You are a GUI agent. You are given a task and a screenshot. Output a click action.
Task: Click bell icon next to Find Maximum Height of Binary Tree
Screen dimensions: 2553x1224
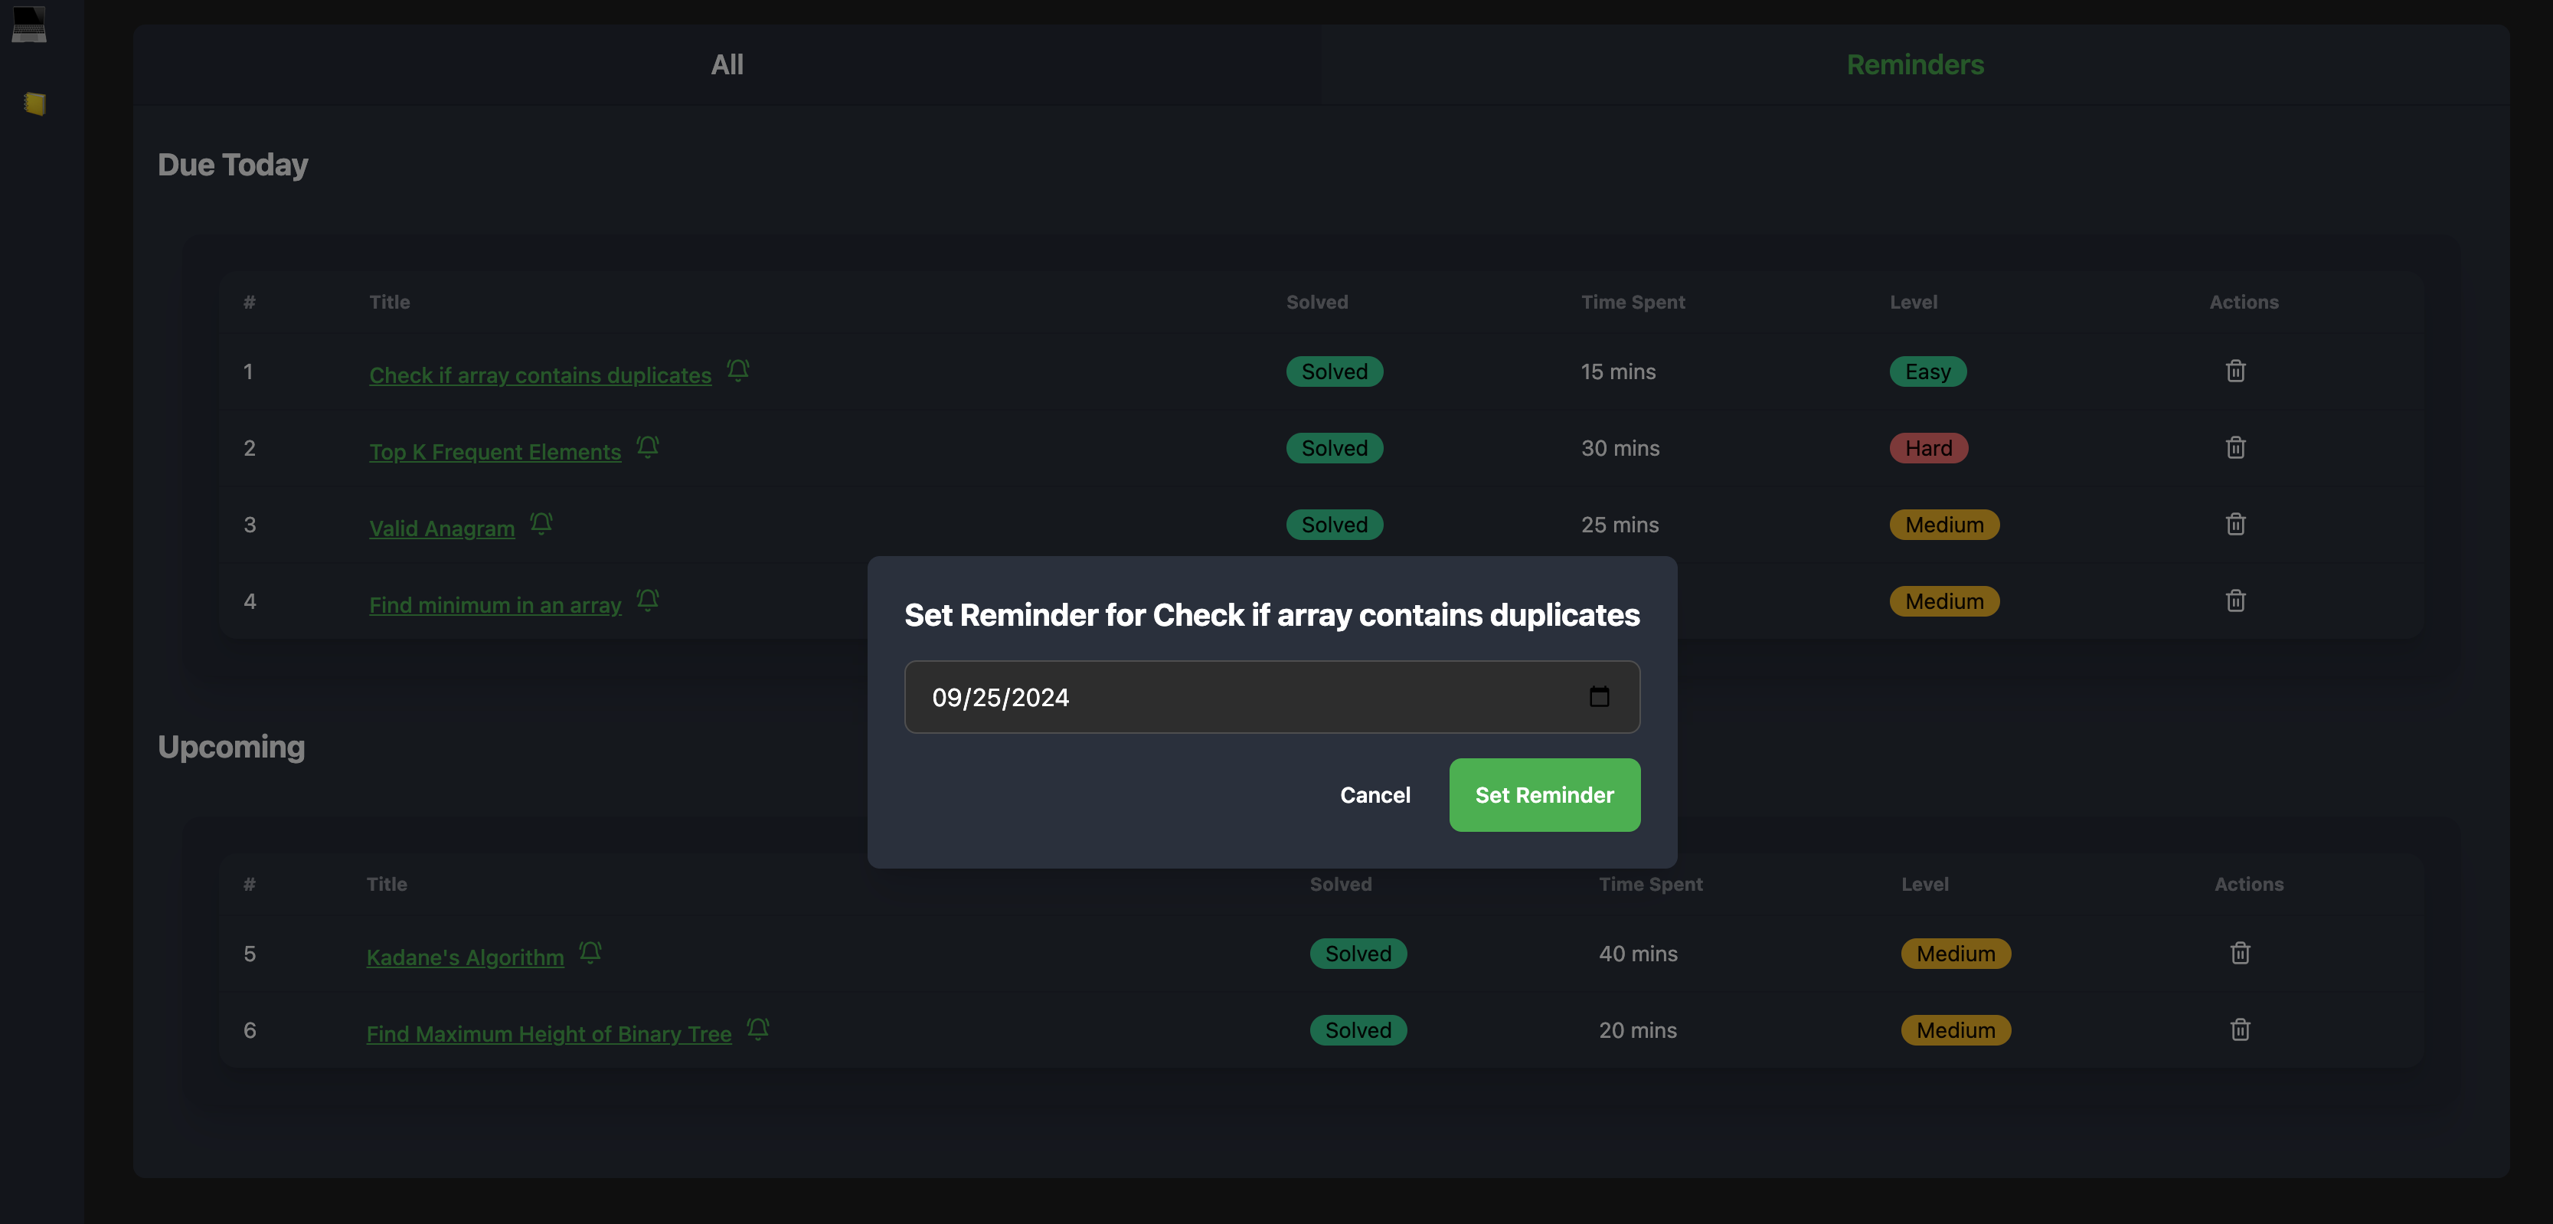(x=758, y=1029)
